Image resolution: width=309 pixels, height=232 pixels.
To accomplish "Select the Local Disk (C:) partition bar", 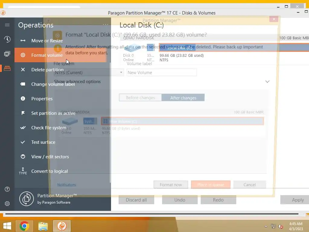I will coord(234,47).
